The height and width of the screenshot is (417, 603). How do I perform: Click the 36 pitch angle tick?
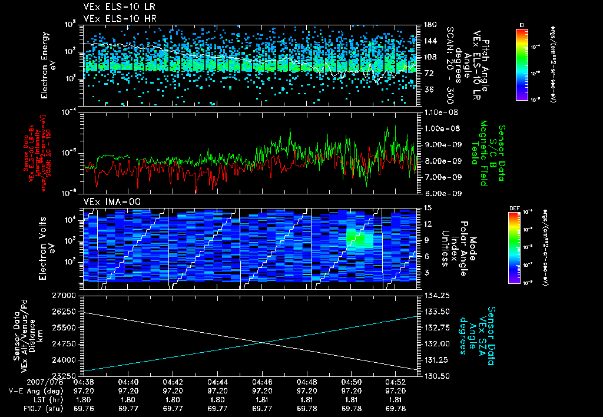[x=428, y=90]
